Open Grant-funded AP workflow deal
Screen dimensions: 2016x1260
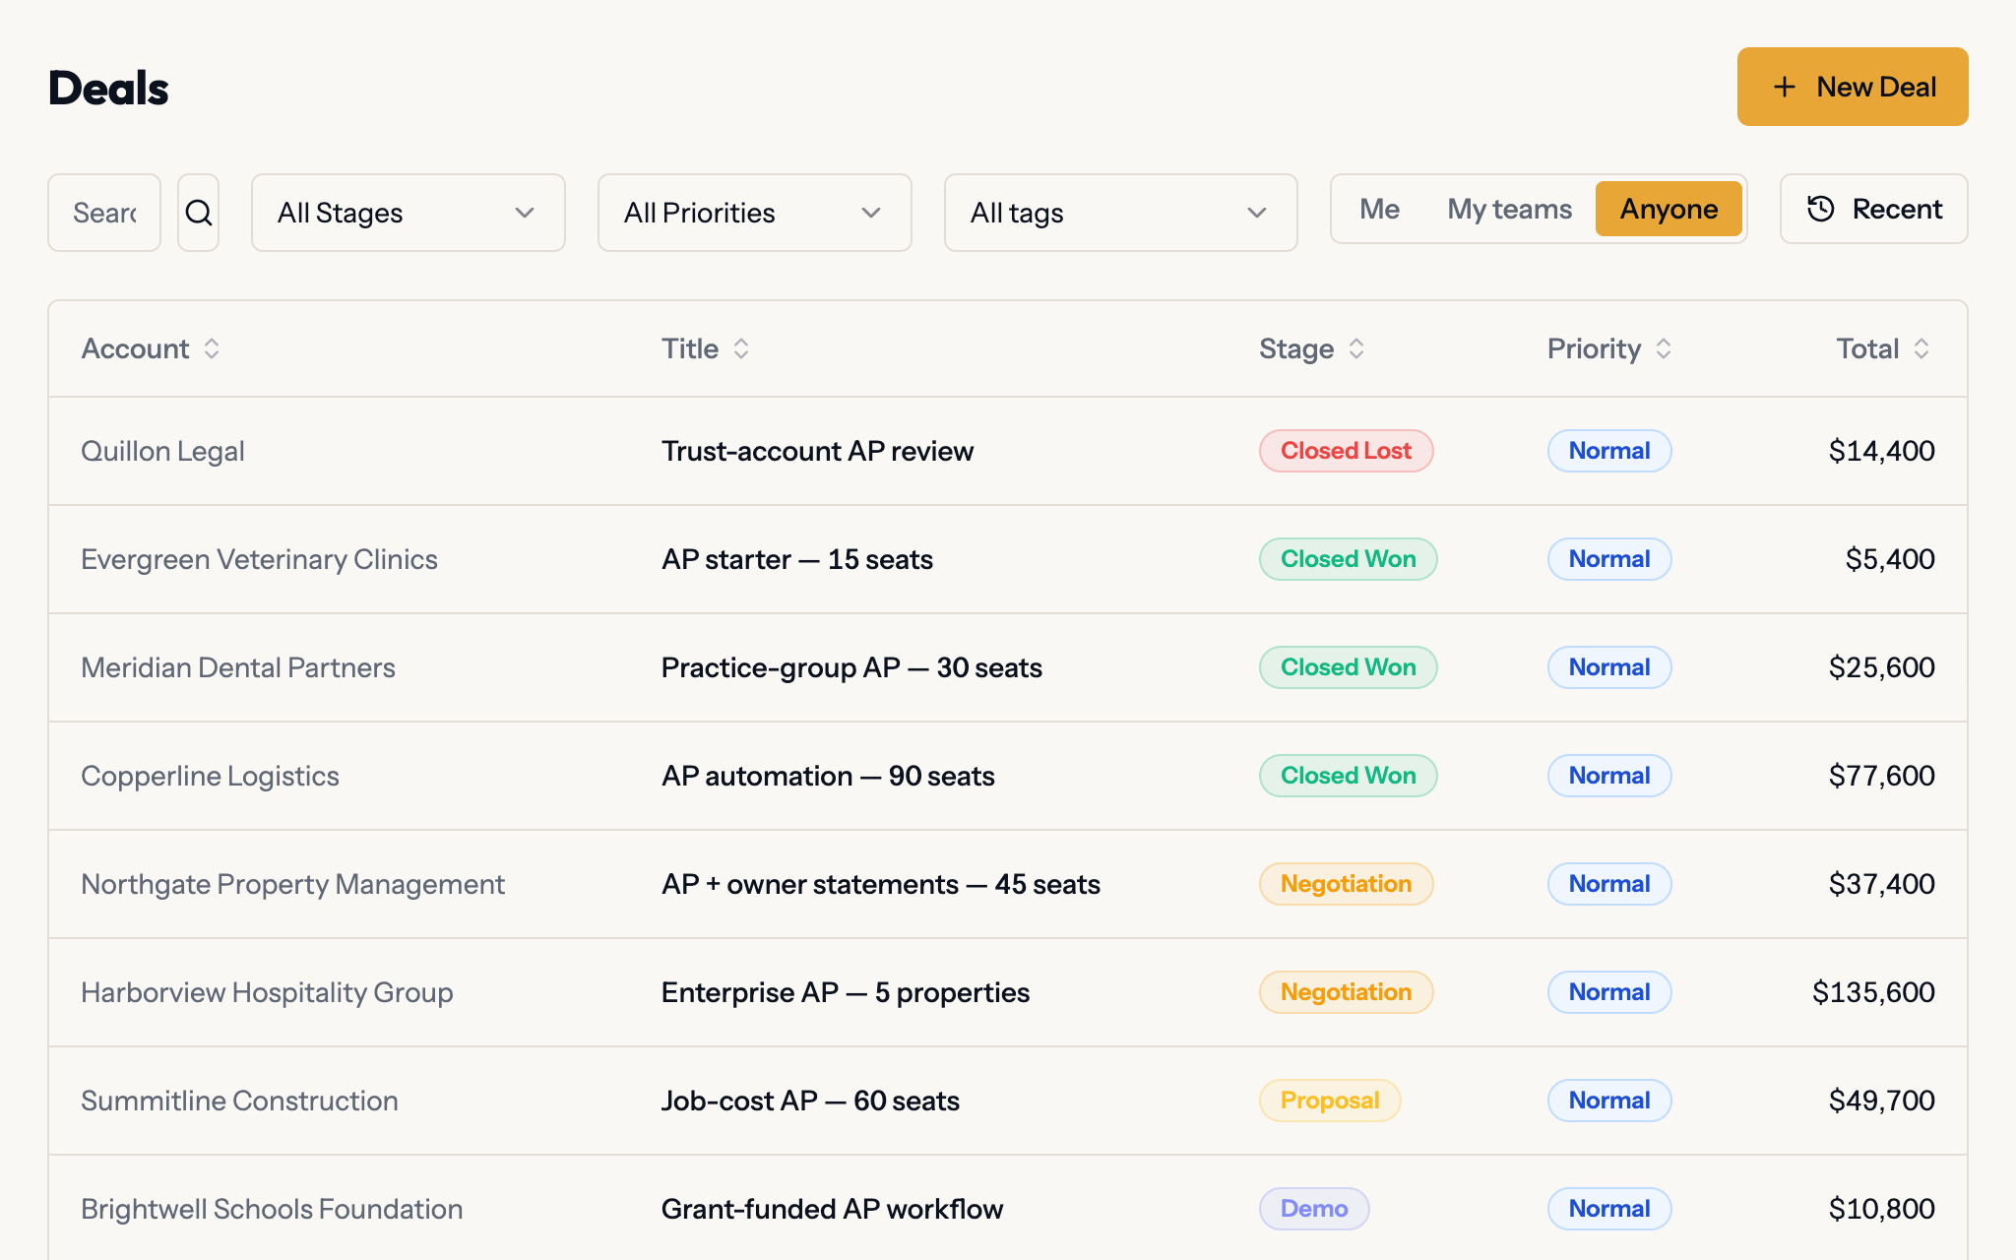click(x=832, y=1209)
